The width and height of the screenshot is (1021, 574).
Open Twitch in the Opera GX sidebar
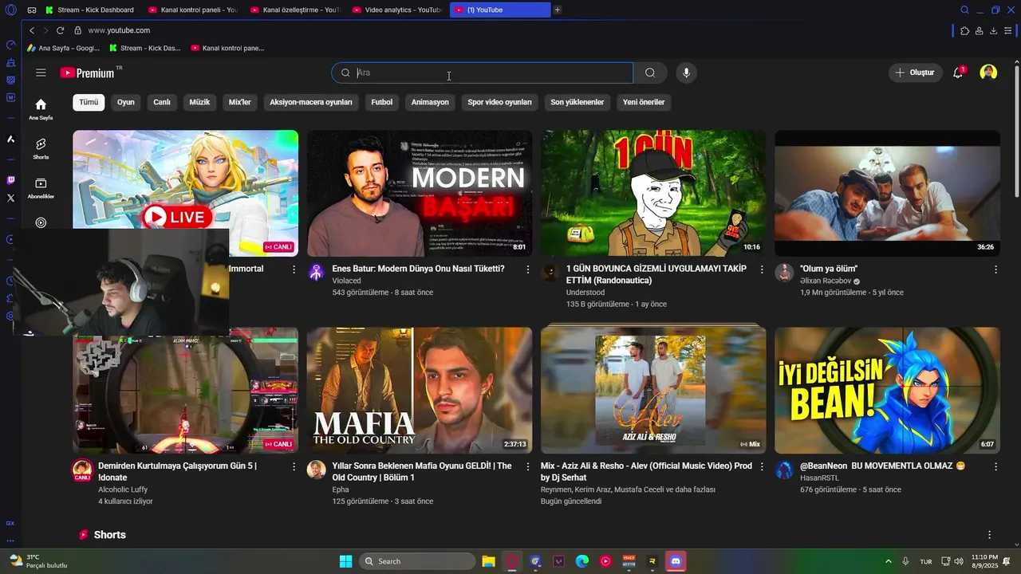10,181
